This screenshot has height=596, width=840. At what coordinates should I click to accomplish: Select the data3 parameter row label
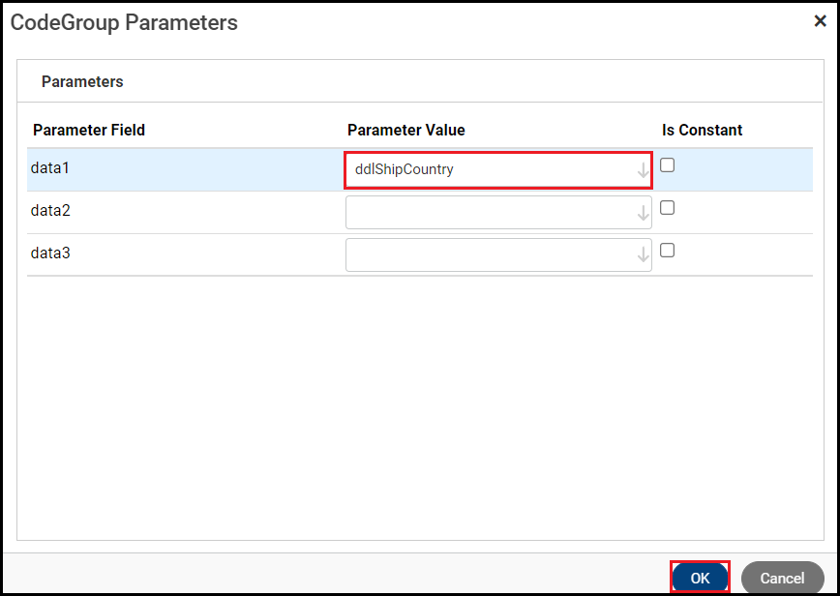pyautogui.click(x=50, y=253)
